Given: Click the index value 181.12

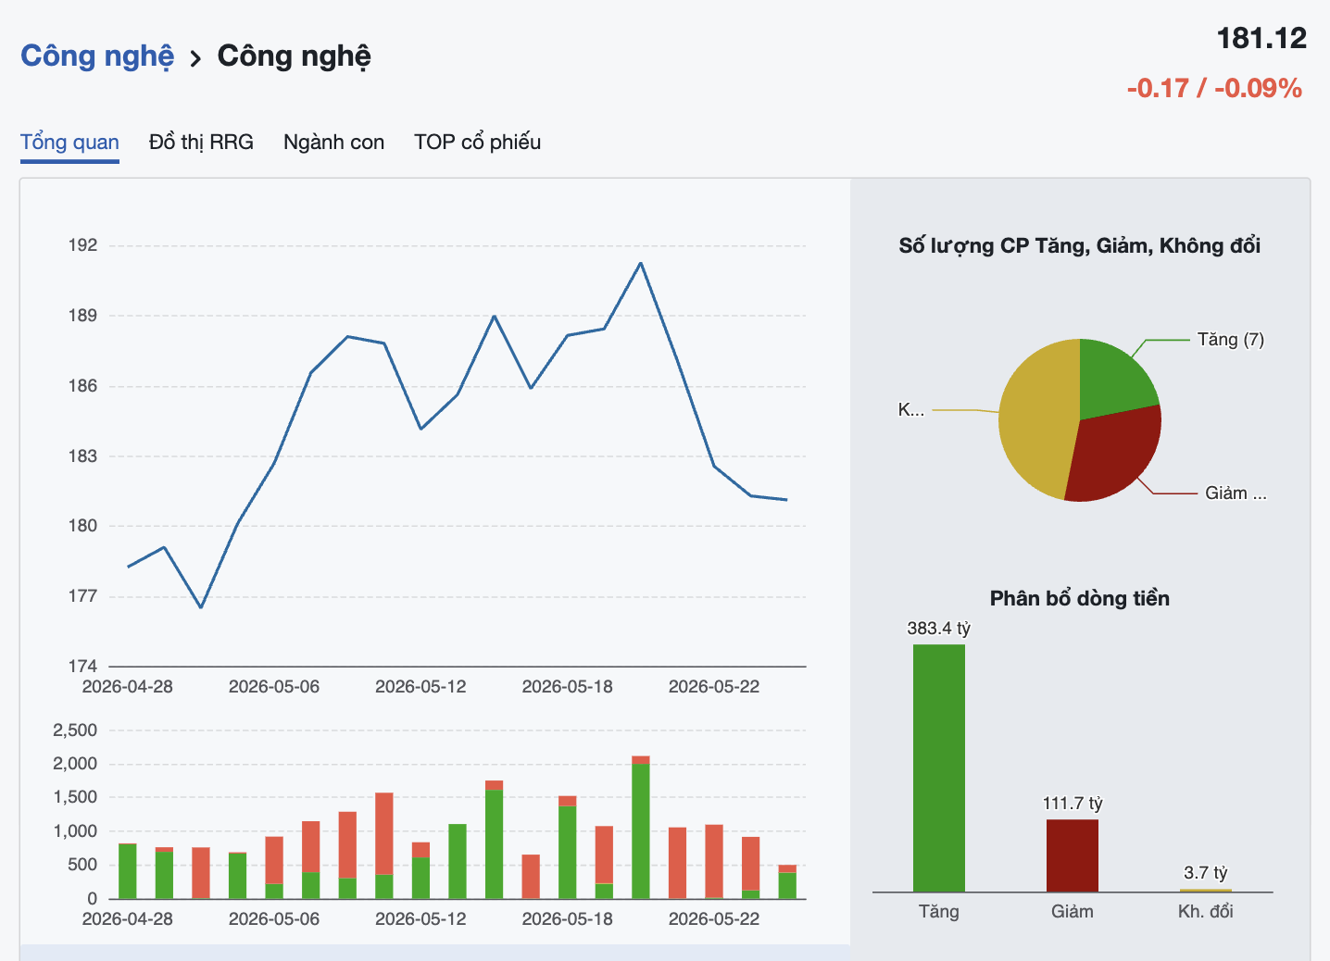Looking at the screenshot, I should (1261, 38).
